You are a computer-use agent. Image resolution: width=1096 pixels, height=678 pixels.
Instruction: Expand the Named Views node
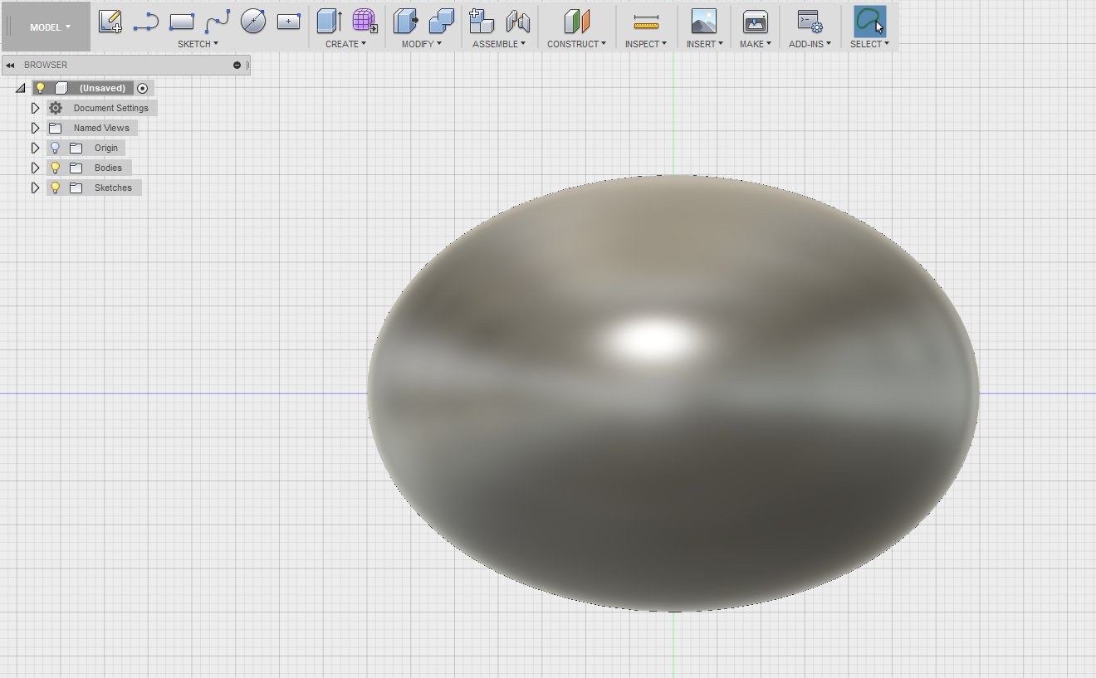click(x=35, y=128)
